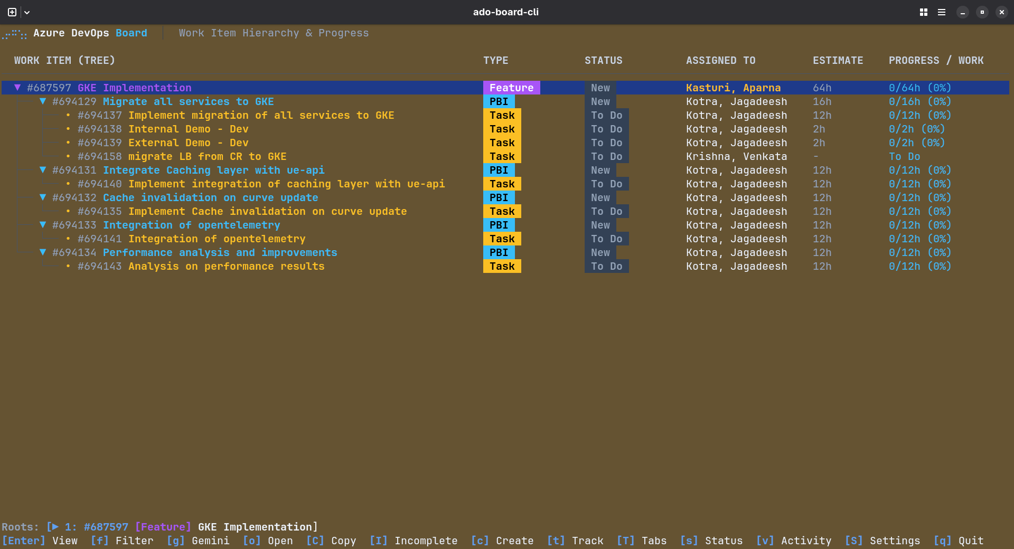Click the 0/16h (0%) progress value
This screenshot has width=1014, height=549.
(921, 101)
